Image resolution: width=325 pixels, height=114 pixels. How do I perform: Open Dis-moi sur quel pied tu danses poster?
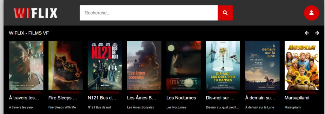(x=223, y=66)
